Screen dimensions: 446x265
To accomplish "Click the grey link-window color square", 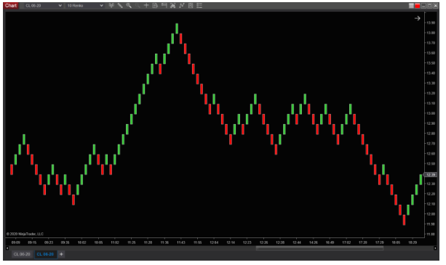I will click(x=411, y=6).
